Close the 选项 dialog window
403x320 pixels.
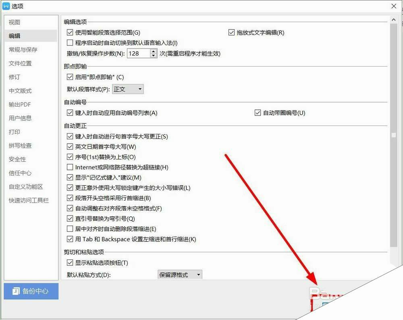(394, 6)
